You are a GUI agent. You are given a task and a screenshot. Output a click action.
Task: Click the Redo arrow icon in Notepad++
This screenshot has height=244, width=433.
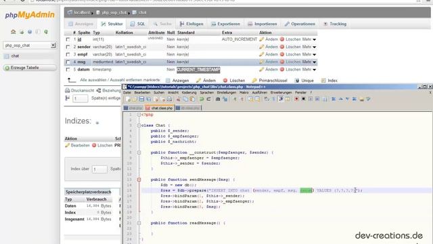tap(208, 99)
